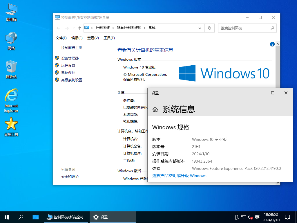
Task: Click the network tray icon
Action: 244,217
